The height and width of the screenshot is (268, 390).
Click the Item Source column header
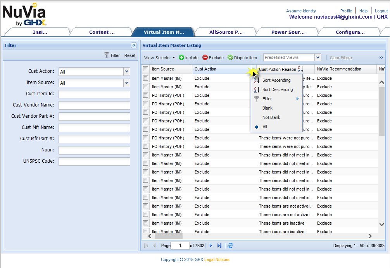(171, 69)
